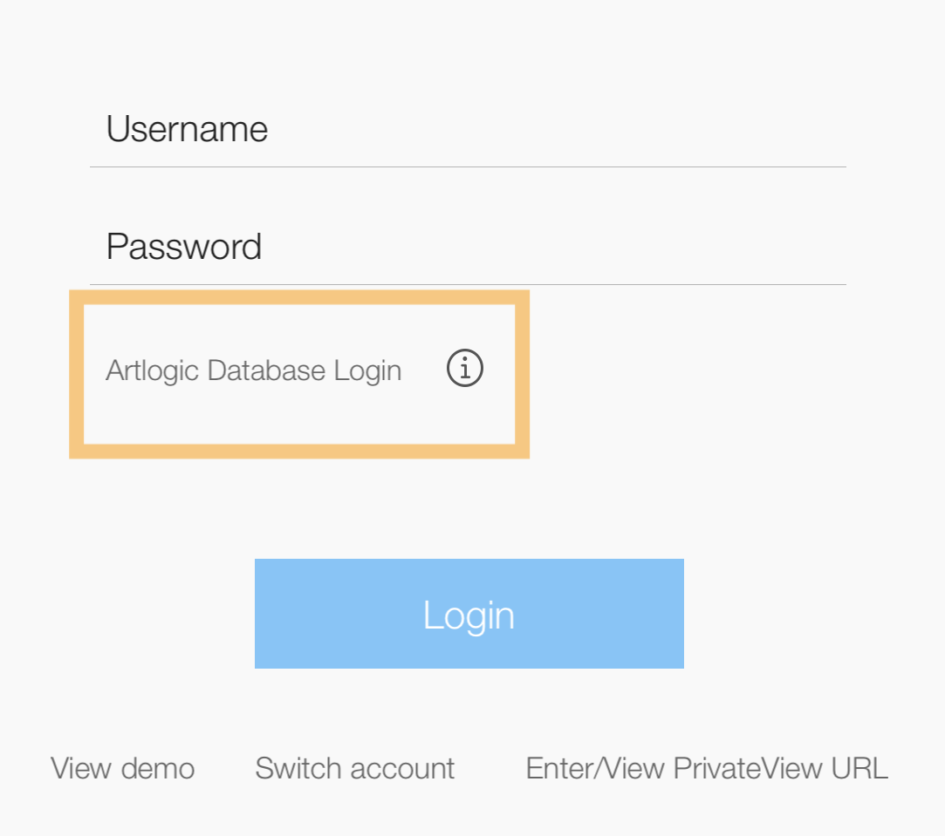Place the cursor in the Username box
The height and width of the screenshot is (836, 945).
[468, 130]
